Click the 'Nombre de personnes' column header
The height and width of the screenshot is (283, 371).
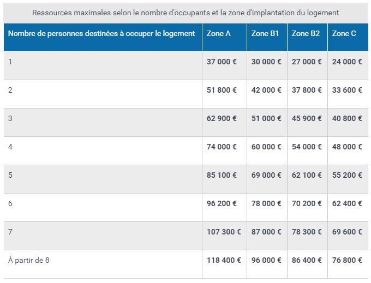pos(103,38)
